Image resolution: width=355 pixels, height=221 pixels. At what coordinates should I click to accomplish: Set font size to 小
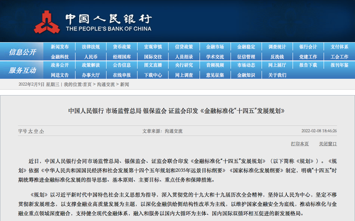42,131
